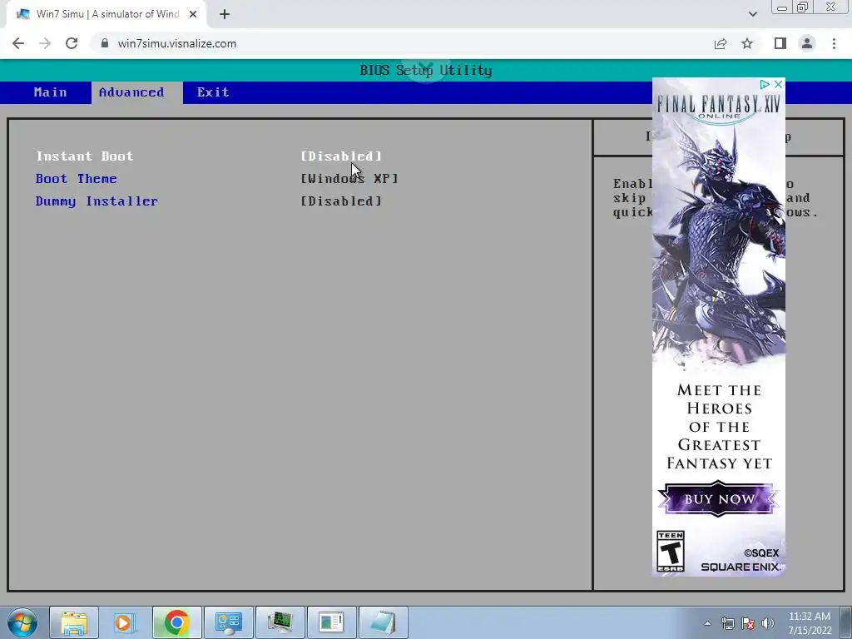Open the Action Center flag icon
852x639 pixels.
click(x=748, y=623)
